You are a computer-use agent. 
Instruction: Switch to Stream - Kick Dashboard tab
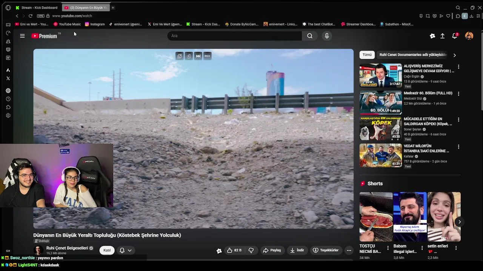pos(37,8)
